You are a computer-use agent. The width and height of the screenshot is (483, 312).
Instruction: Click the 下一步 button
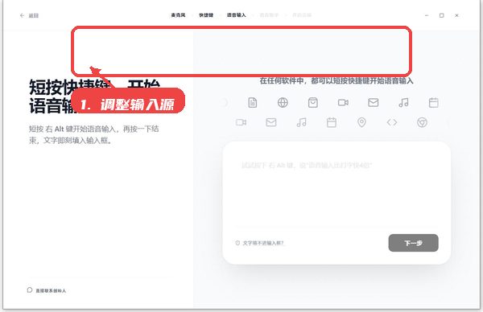tap(414, 243)
